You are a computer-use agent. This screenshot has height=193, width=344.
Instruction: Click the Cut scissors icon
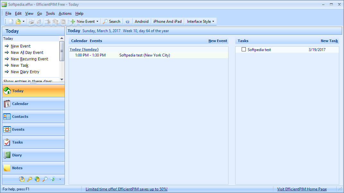pyautogui.click(x=48, y=22)
